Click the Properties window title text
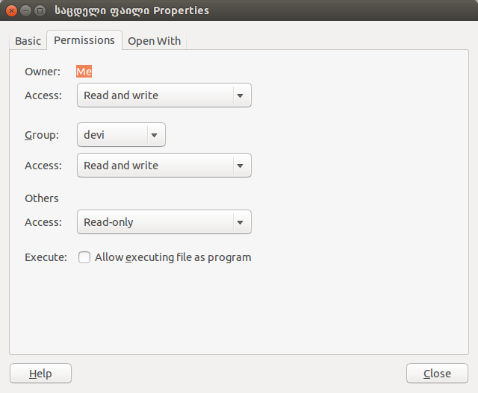 coord(131,10)
